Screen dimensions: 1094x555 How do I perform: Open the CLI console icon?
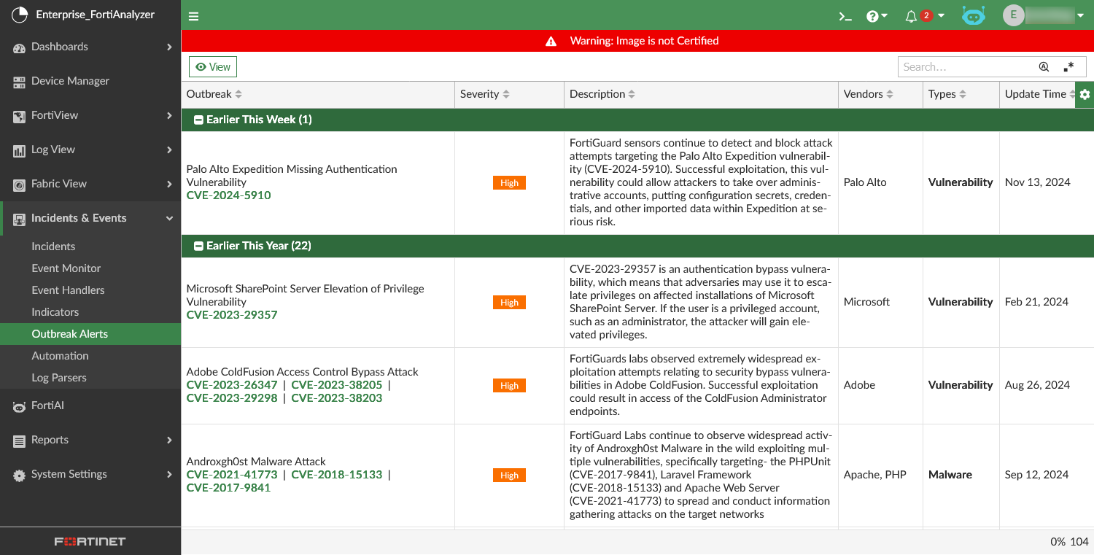point(845,16)
